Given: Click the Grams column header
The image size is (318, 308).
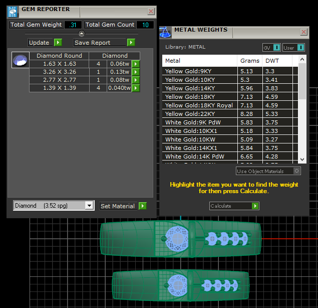Looking at the screenshot, I should [x=249, y=61].
